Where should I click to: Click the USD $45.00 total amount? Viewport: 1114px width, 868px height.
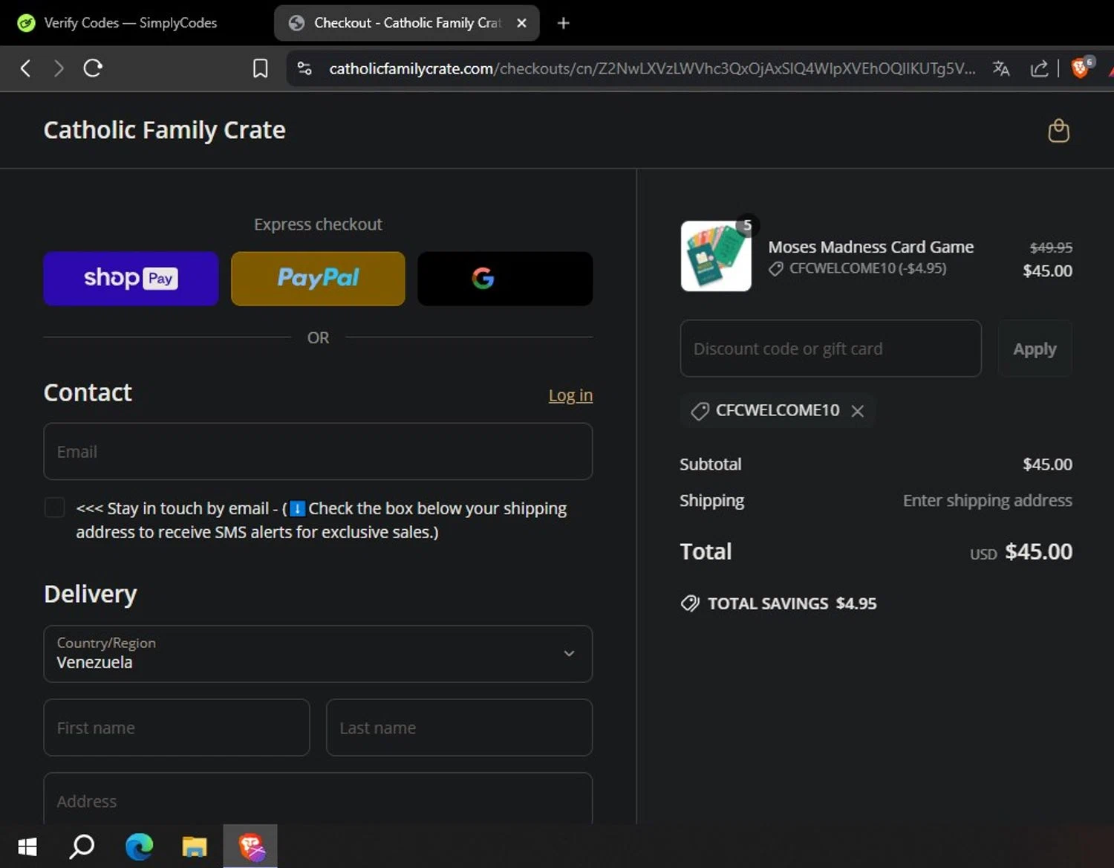pos(1020,551)
